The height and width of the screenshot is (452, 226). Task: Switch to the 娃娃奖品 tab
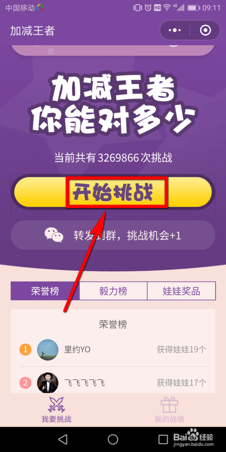(x=181, y=291)
